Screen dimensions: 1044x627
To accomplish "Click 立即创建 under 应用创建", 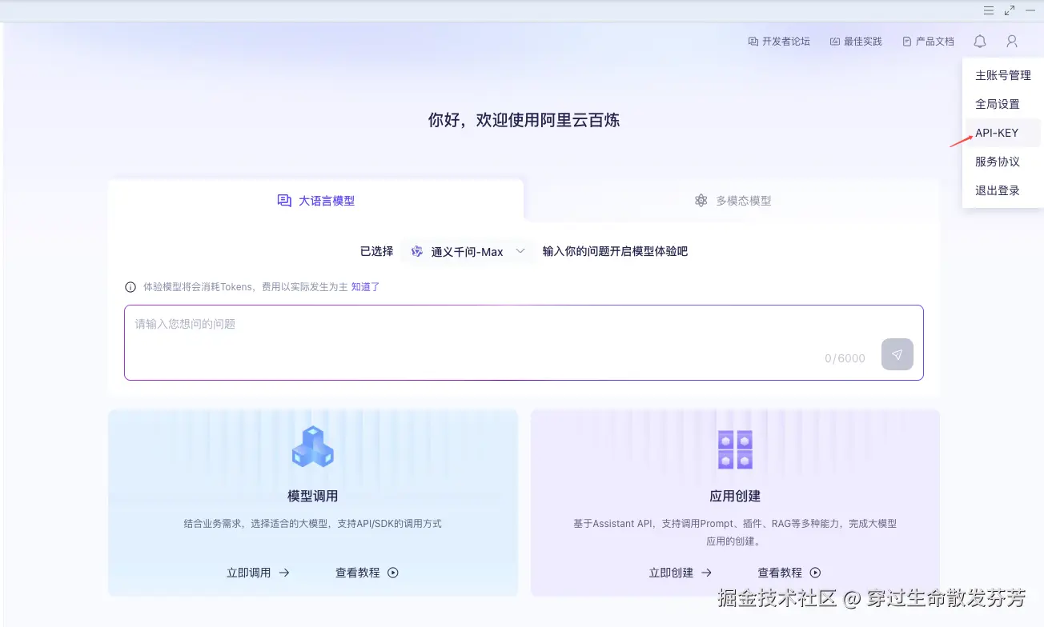I will click(681, 573).
